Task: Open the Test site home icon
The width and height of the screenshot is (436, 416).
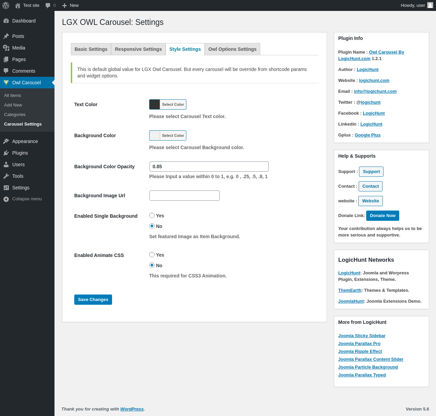Action: click(18, 5)
